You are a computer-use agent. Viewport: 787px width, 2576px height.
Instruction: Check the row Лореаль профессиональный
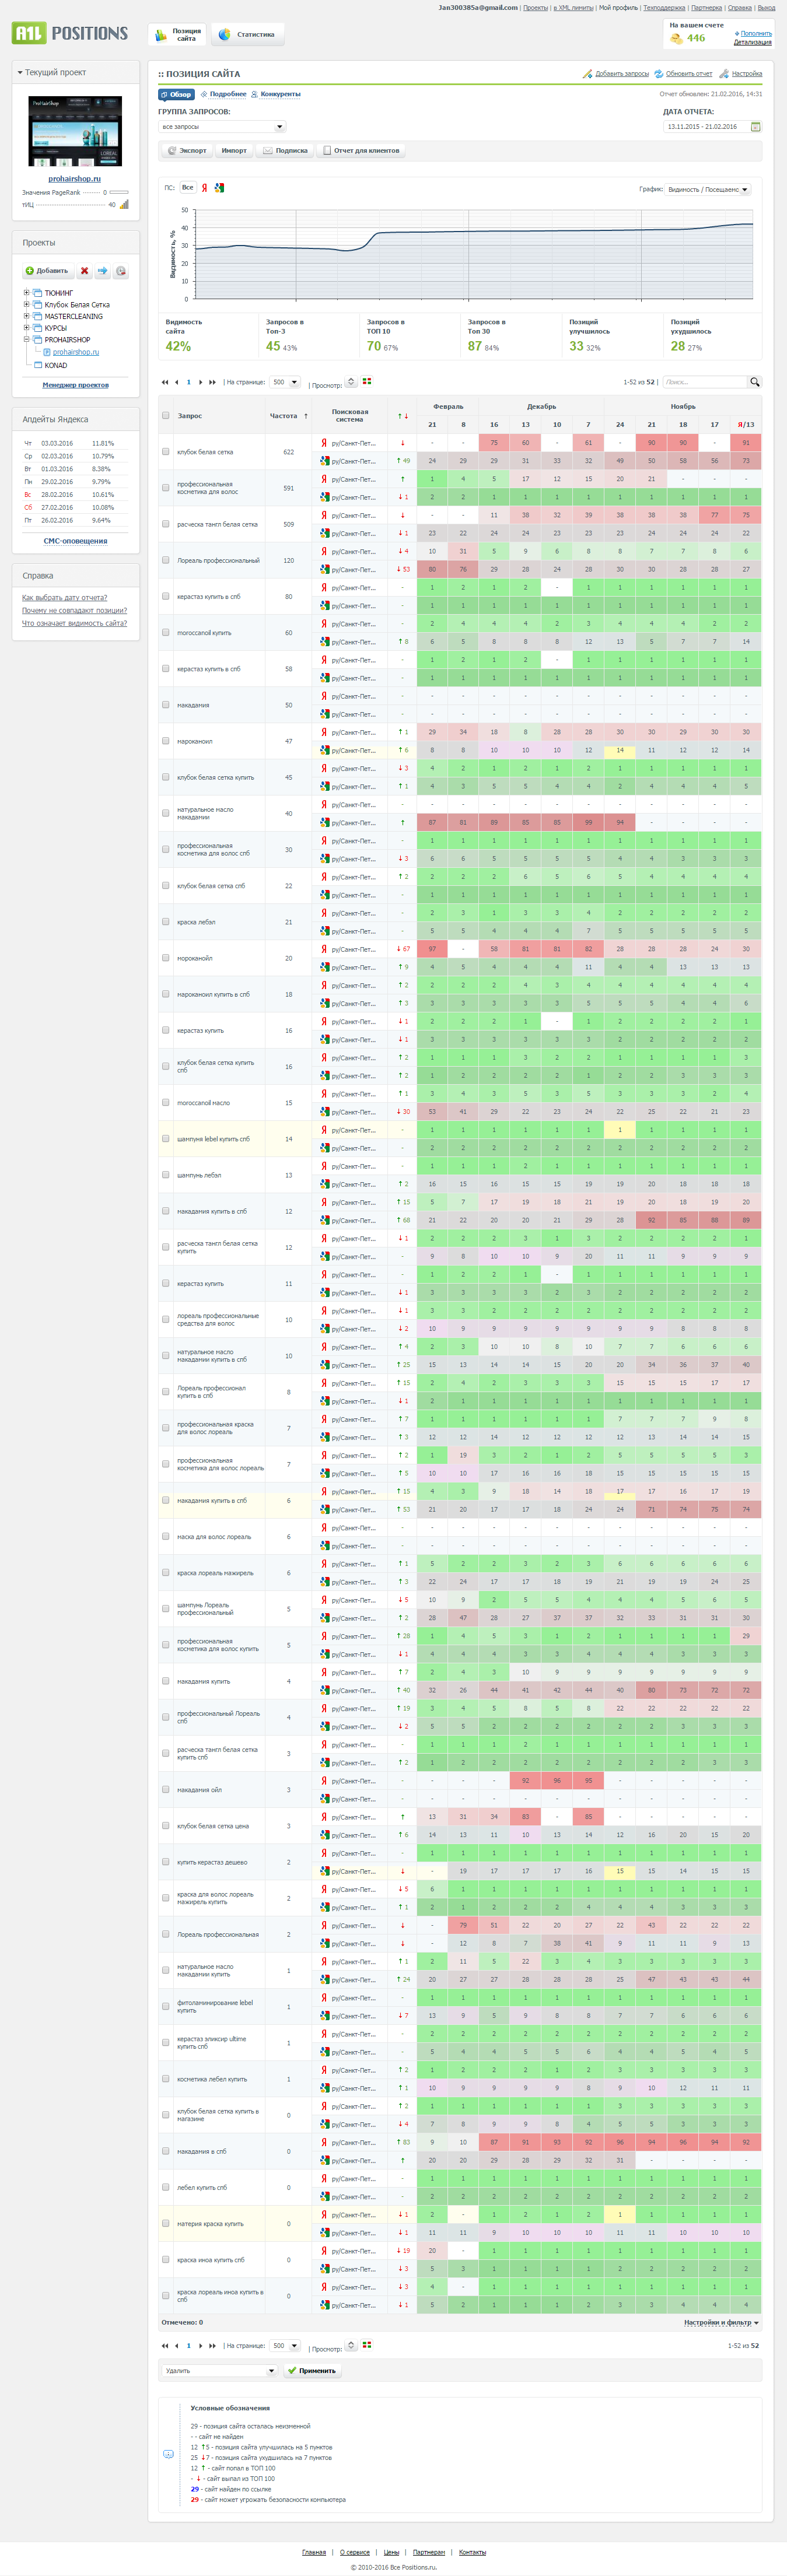166,560
